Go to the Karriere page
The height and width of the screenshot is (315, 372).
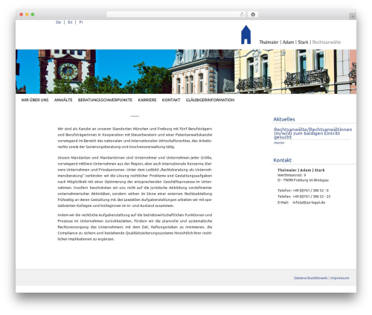[147, 100]
